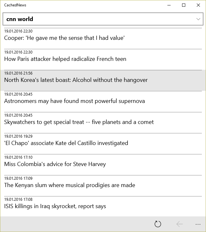
Task: Click the 19.01.2016 19:29 timestamp
Action: (18, 136)
